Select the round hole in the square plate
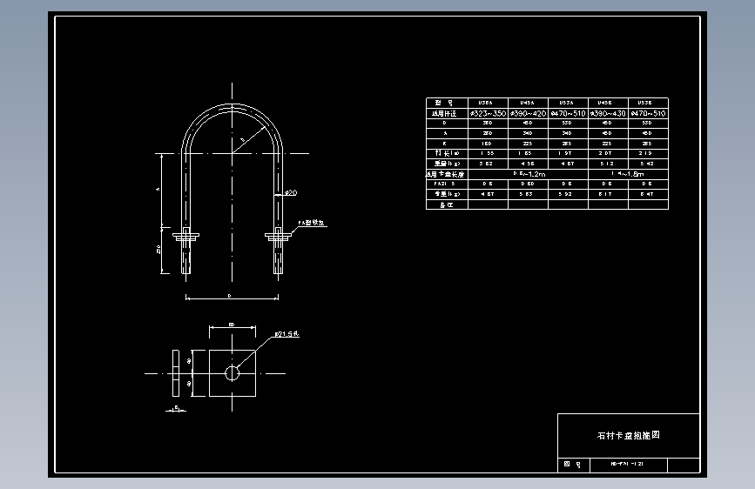 point(233,373)
